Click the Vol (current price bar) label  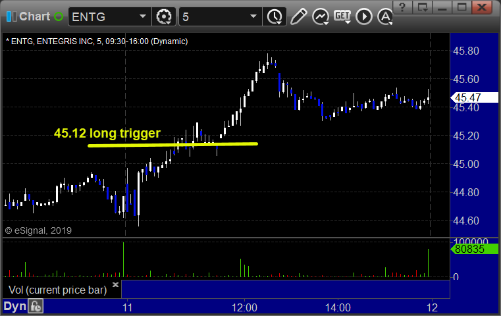pyautogui.click(x=57, y=290)
